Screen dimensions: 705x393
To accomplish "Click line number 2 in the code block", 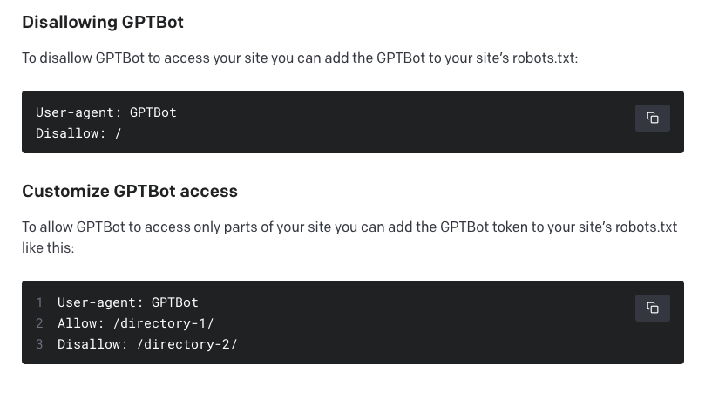I will (39, 323).
